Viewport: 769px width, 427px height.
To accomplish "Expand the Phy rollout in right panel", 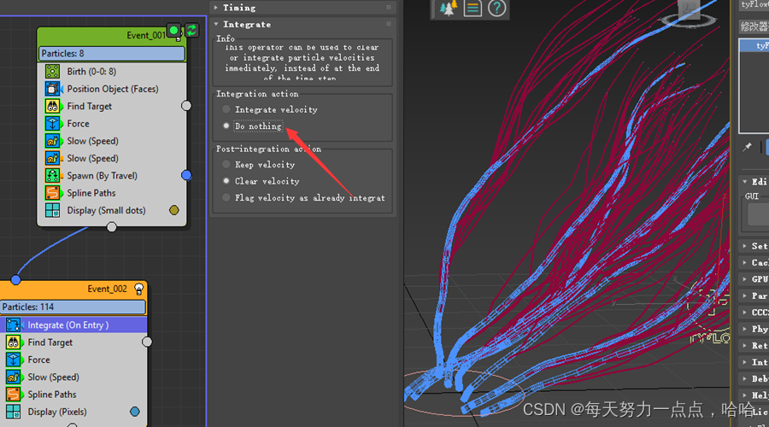I will (744, 329).
